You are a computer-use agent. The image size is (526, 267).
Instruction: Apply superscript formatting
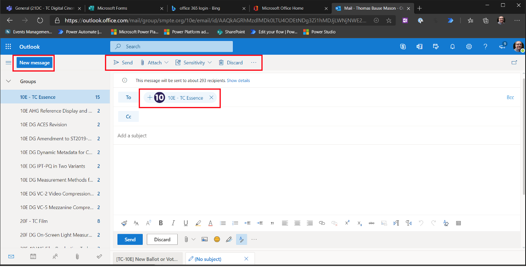click(347, 223)
